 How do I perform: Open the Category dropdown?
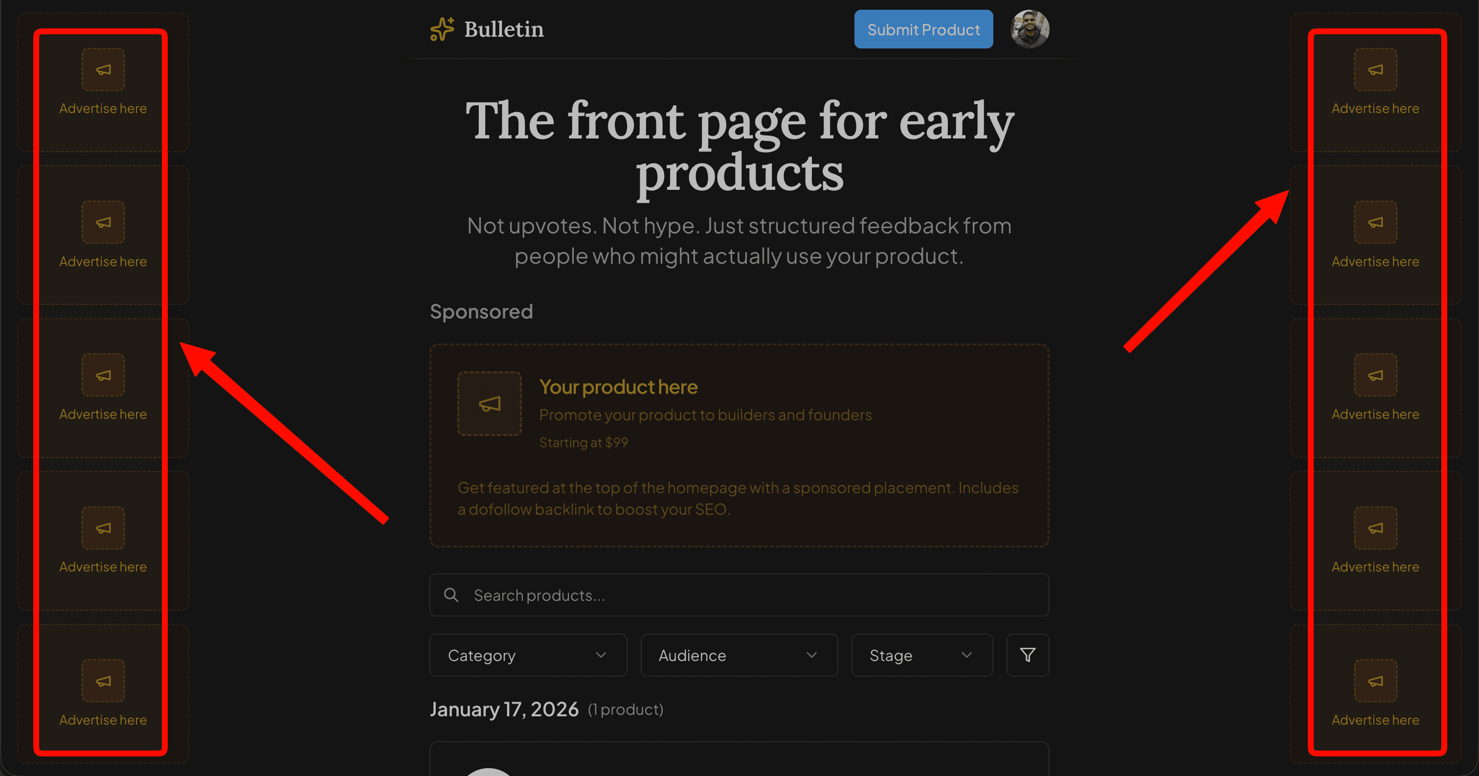coord(527,655)
